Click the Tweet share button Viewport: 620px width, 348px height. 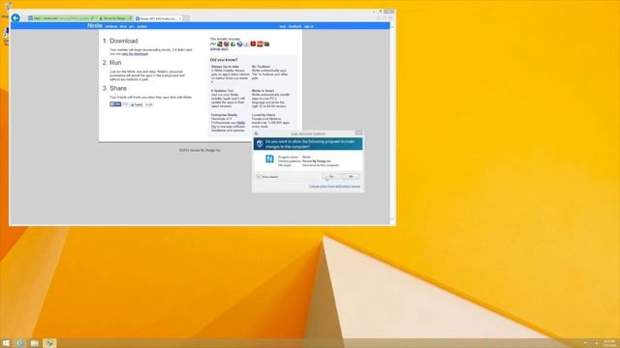pyautogui.click(x=137, y=104)
